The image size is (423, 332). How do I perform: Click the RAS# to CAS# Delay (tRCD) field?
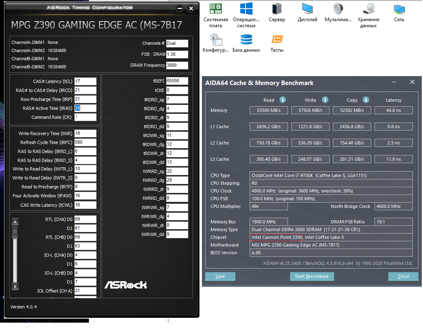pyautogui.click(x=85, y=90)
